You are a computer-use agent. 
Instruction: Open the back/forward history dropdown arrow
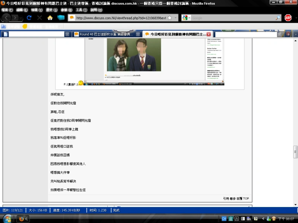click(21, 18)
